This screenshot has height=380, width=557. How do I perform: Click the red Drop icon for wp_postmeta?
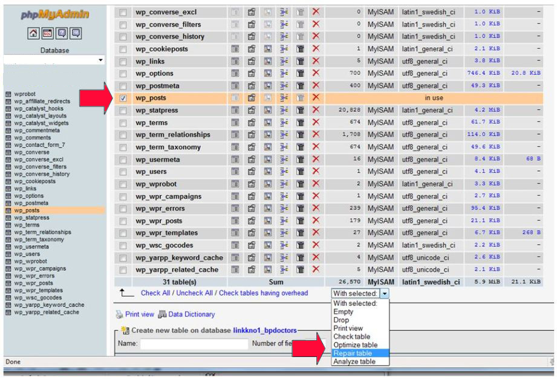(315, 86)
